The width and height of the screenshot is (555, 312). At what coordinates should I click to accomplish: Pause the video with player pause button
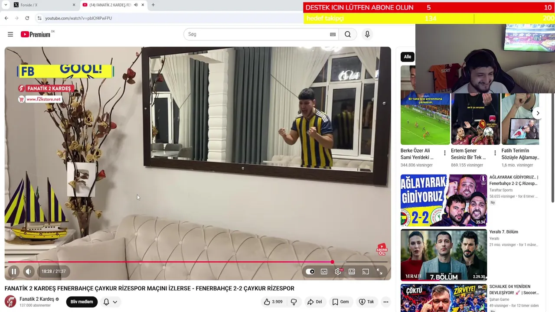pyautogui.click(x=14, y=271)
